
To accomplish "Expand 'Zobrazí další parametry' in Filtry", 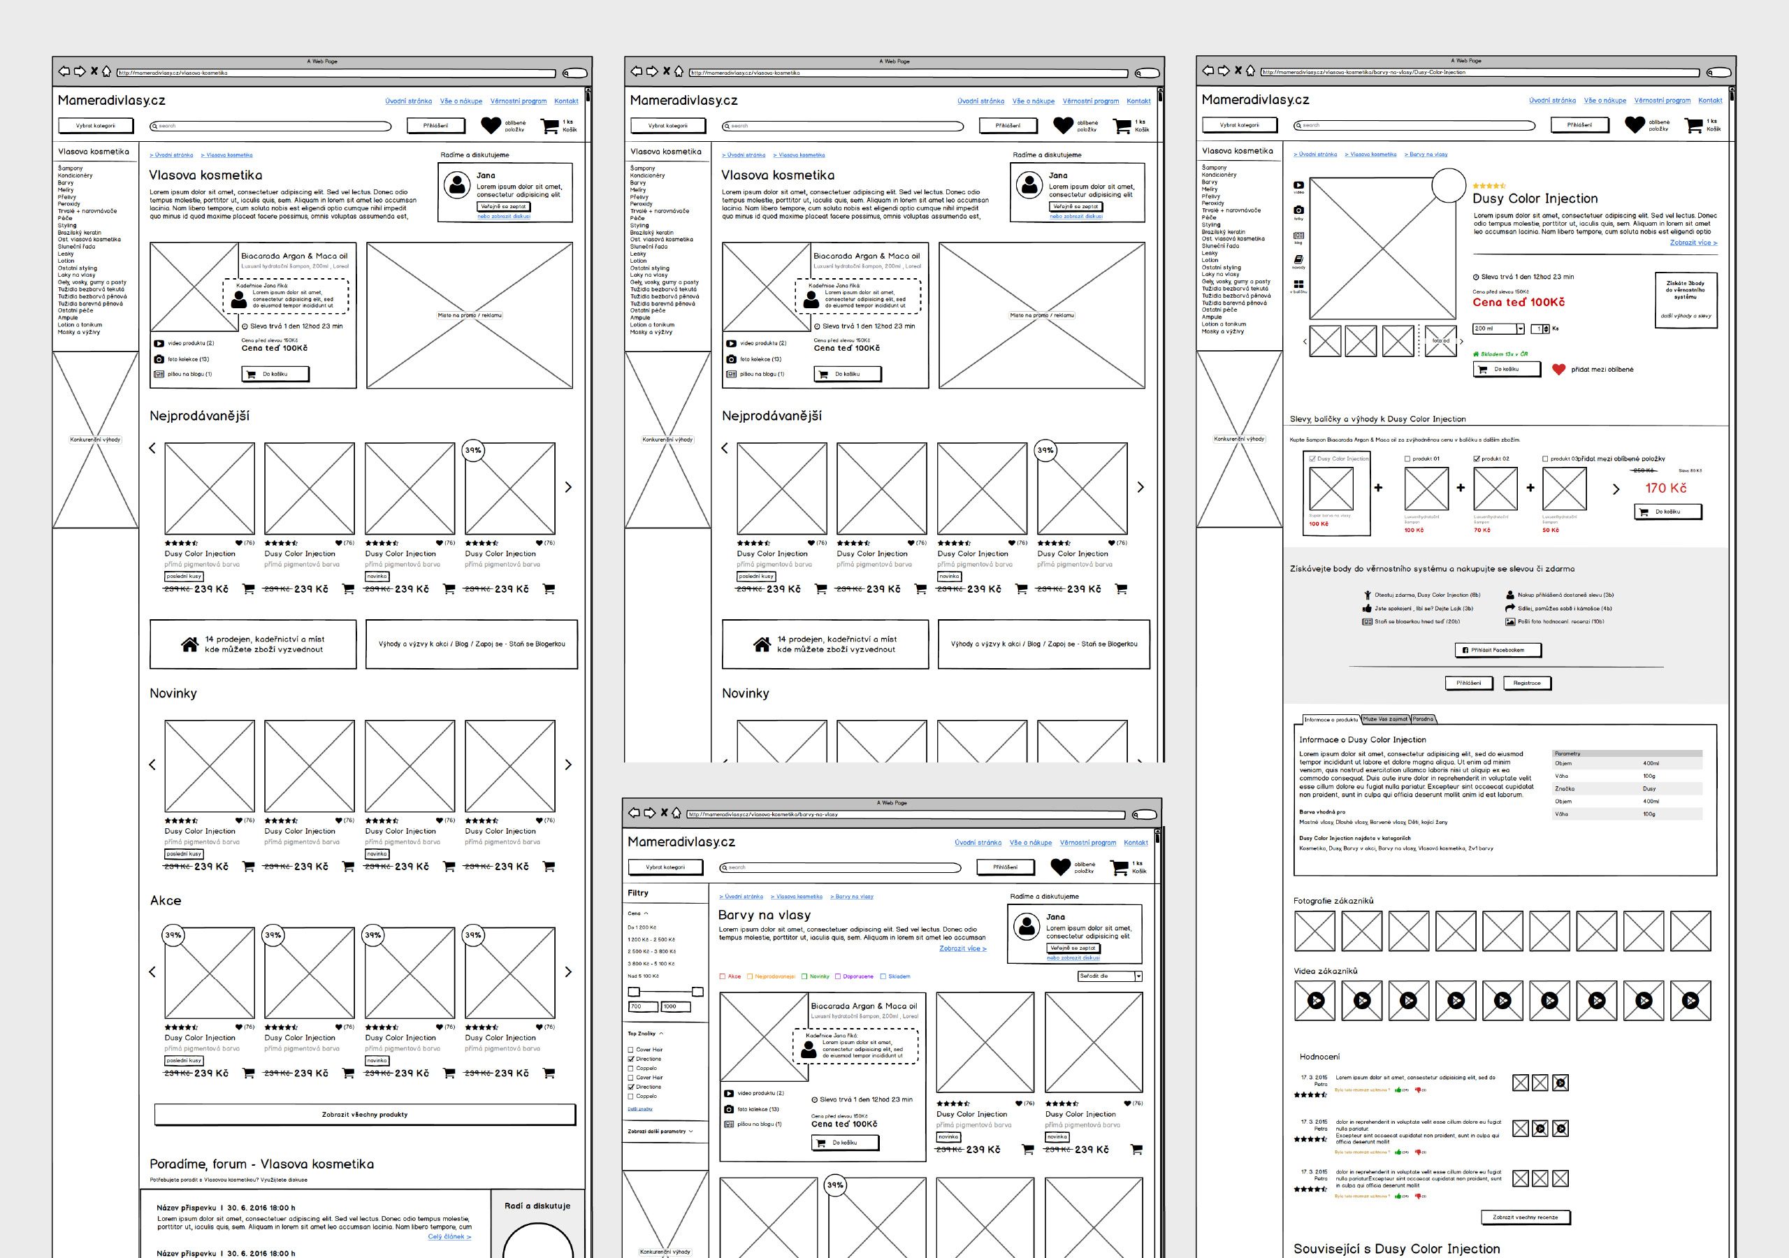I will pyautogui.click(x=690, y=1131).
